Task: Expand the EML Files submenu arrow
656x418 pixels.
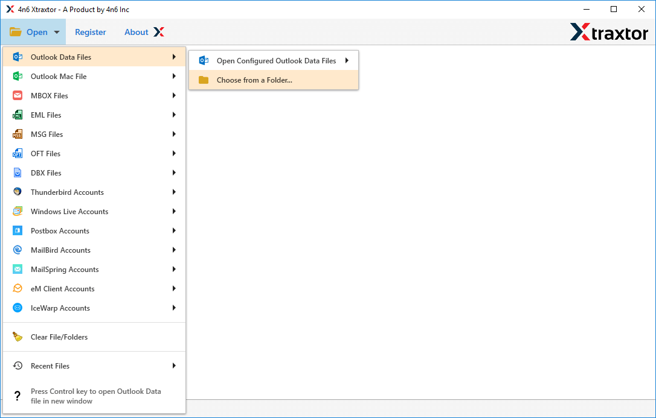Action: point(174,115)
